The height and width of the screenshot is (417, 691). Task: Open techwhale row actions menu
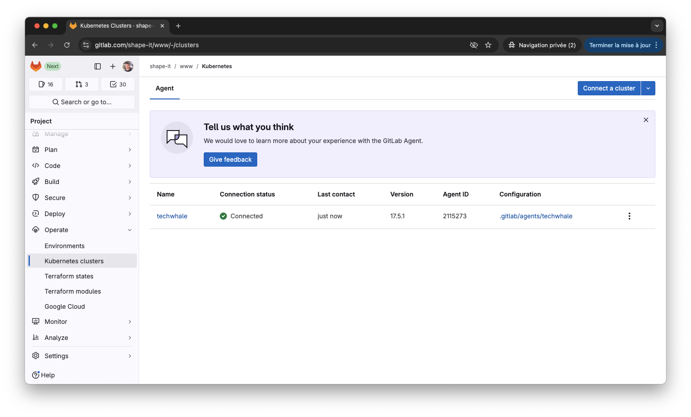pyautogui.click(x=629, y=216)
